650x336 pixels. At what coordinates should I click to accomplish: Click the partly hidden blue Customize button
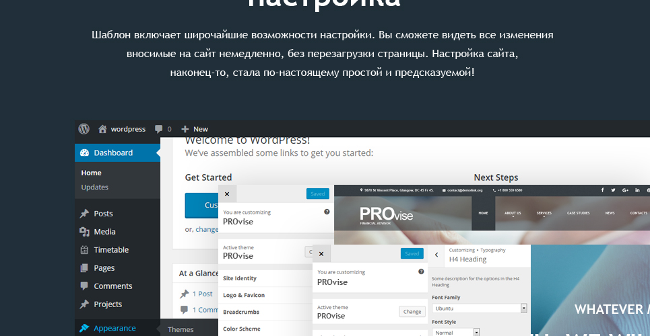tap(201, 205)
